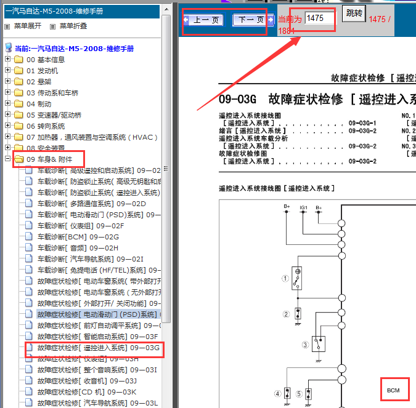
Task: Click page icon of 故障症状检修[ 整个音响系统]
Action: (28, 369)
